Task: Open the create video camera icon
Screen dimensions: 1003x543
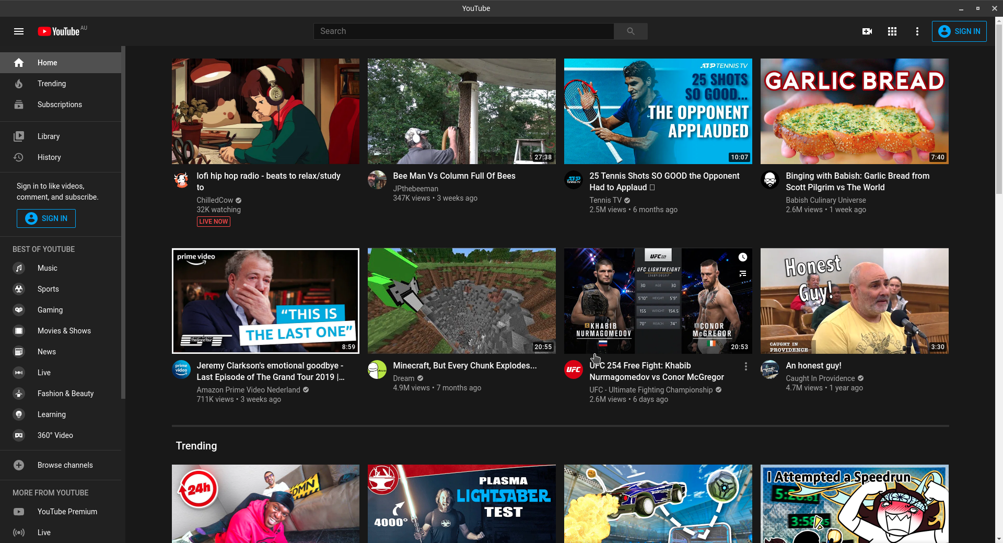Action: (867, 31)
